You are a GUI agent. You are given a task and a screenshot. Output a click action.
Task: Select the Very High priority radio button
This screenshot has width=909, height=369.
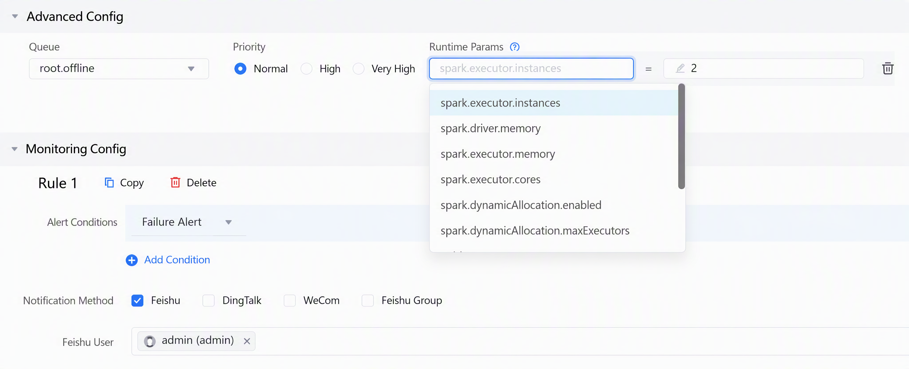point(359,68)
